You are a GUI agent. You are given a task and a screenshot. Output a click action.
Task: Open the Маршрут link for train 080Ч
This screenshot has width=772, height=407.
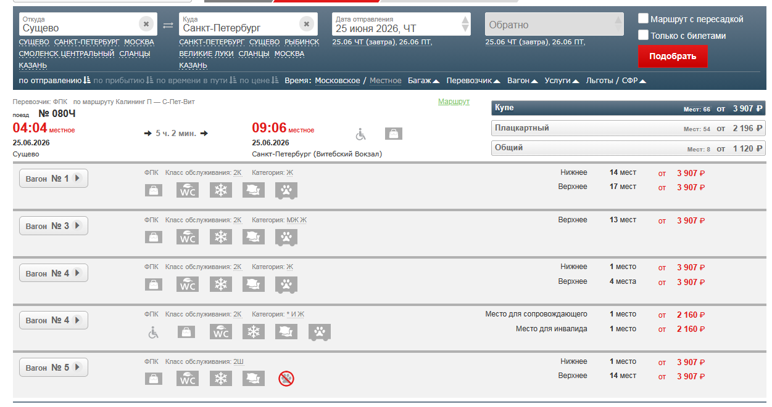click(x=454, y=102)
